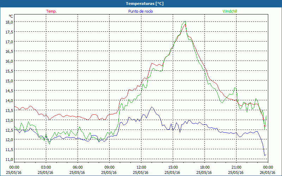Click the 17,5 y-axis value
This screenshot has height=176, width=282.
(10, 32)
